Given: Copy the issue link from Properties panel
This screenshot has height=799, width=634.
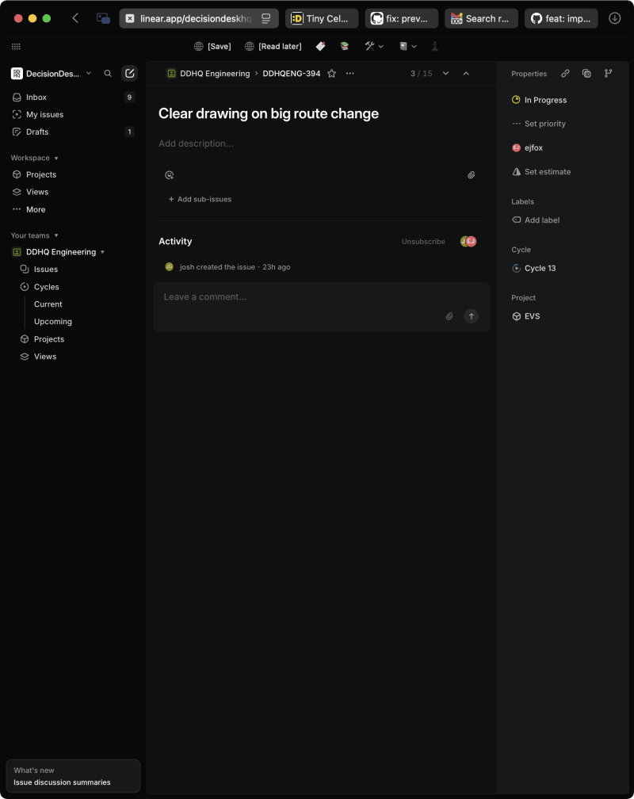Looking at the screenshot, I should tap(565, 73).
